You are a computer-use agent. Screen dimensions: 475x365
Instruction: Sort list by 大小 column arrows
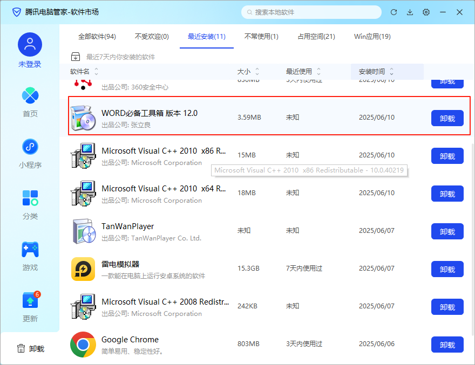(257, 71)
